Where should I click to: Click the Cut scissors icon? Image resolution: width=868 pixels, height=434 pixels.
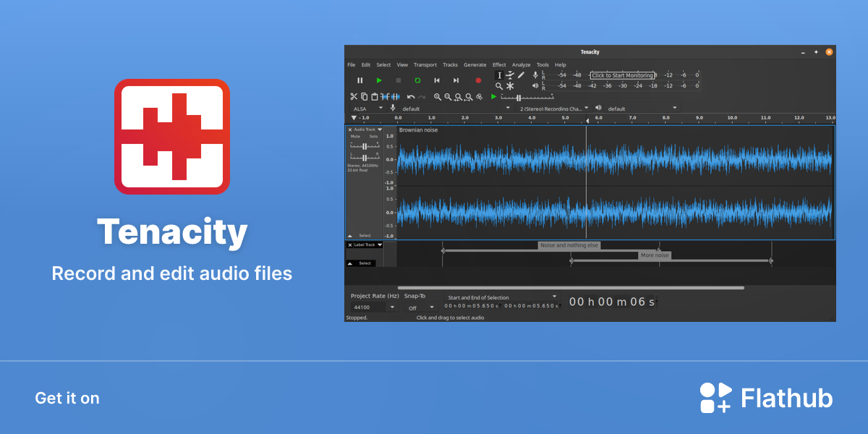pos(354,96)
